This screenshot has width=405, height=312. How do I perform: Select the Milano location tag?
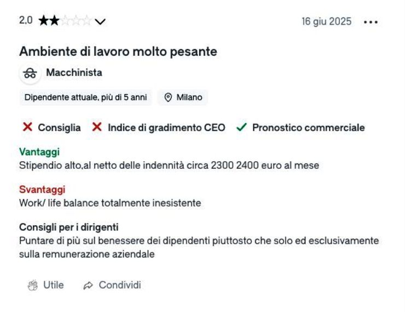(x=183, y=97)
